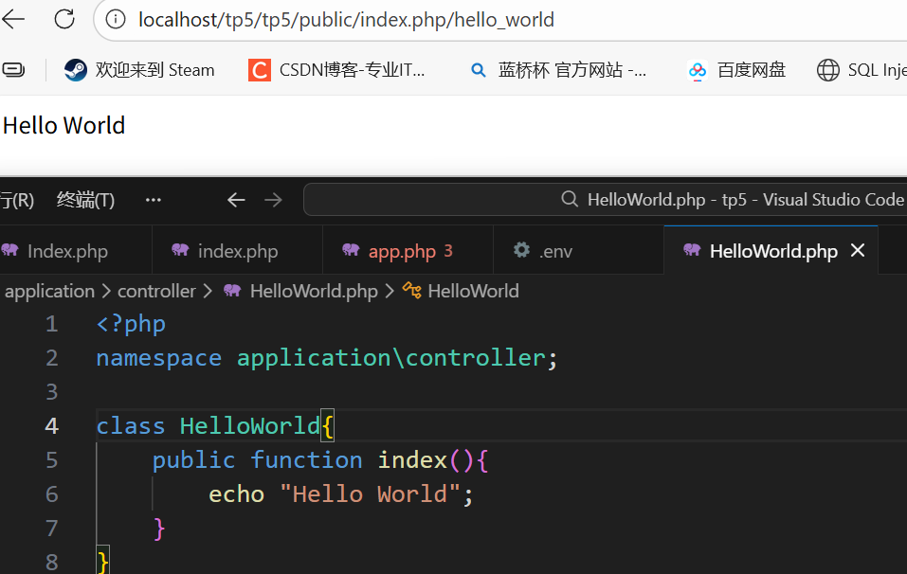Expand the HelloWorld class symbol breadcrumb
This screenshot has width=907, height=574.
462,291
